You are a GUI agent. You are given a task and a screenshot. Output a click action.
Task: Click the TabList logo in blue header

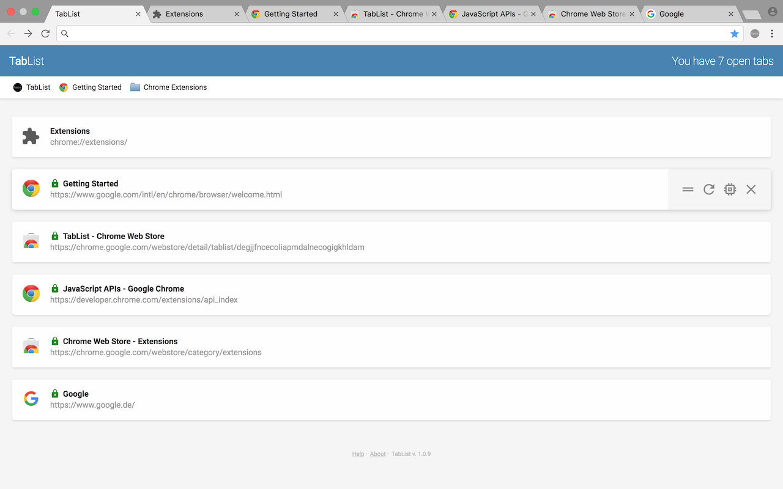coord(27,61)
